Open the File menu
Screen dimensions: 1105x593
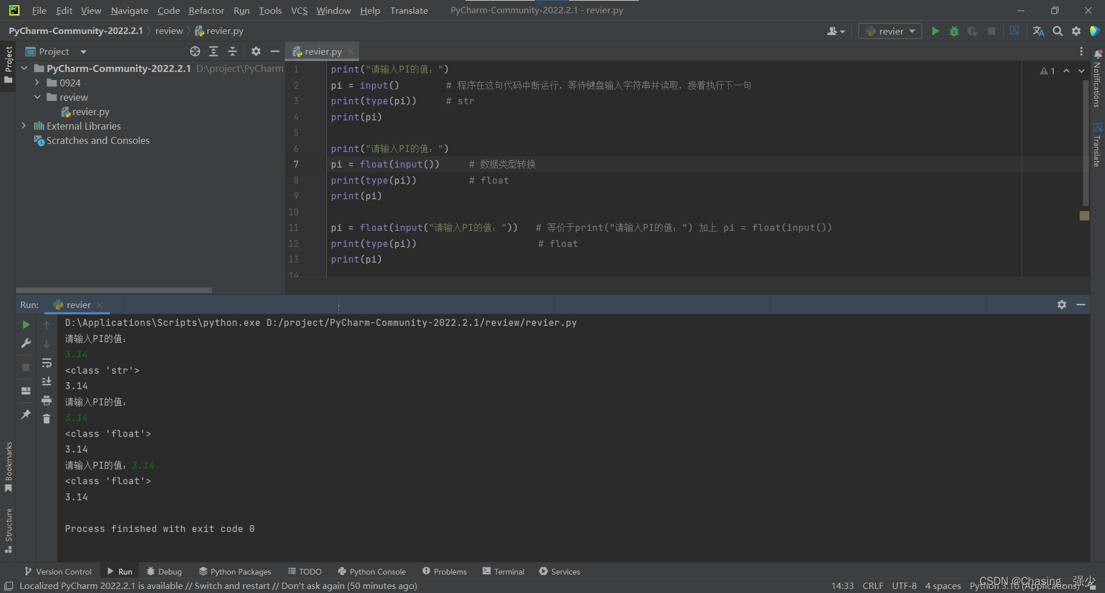point(39,10)
